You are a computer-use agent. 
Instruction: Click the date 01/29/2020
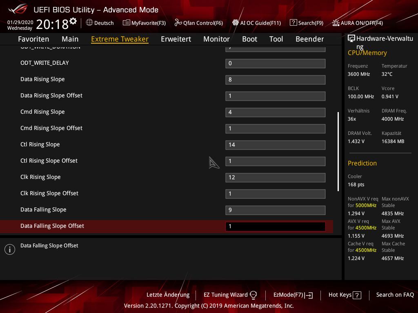[x=20, y=22]
